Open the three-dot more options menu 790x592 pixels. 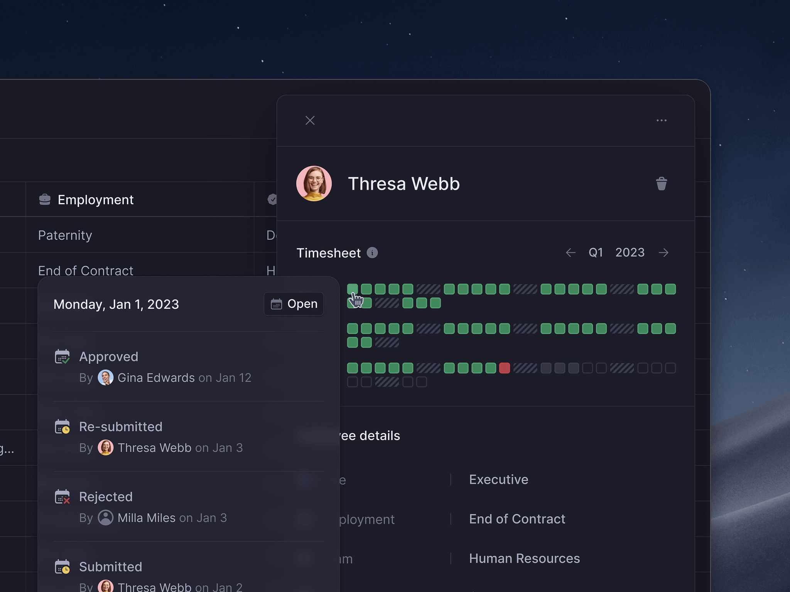click(x=661, y=121)
